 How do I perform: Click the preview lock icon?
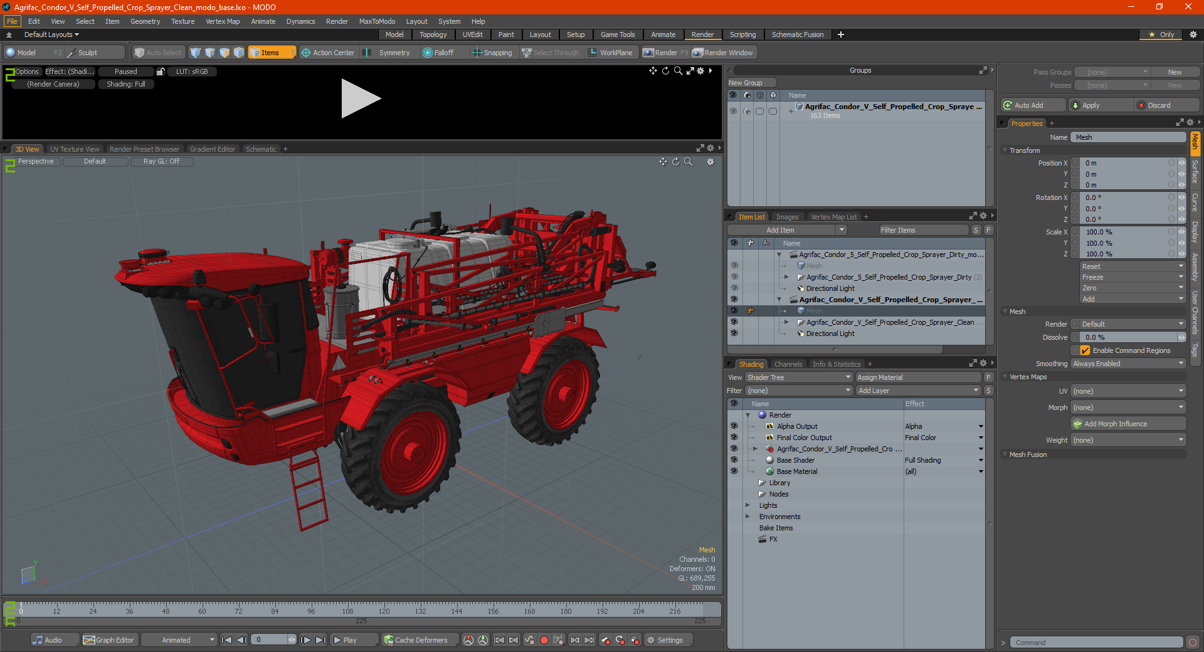pos(161,71)
